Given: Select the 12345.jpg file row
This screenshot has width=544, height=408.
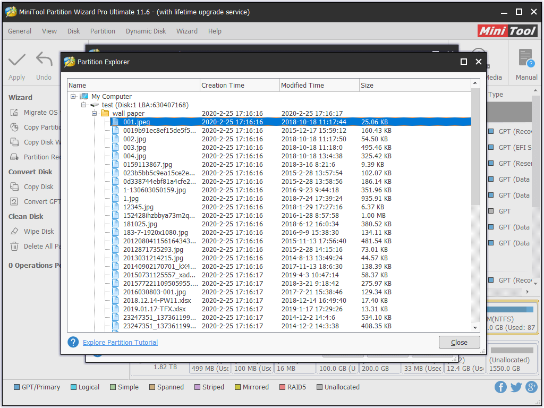Looking at the screenshot, I should pos(291,207).
